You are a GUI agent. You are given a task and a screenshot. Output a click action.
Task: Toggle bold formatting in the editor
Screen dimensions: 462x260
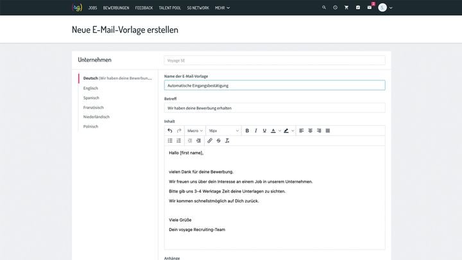pos(247,130)
